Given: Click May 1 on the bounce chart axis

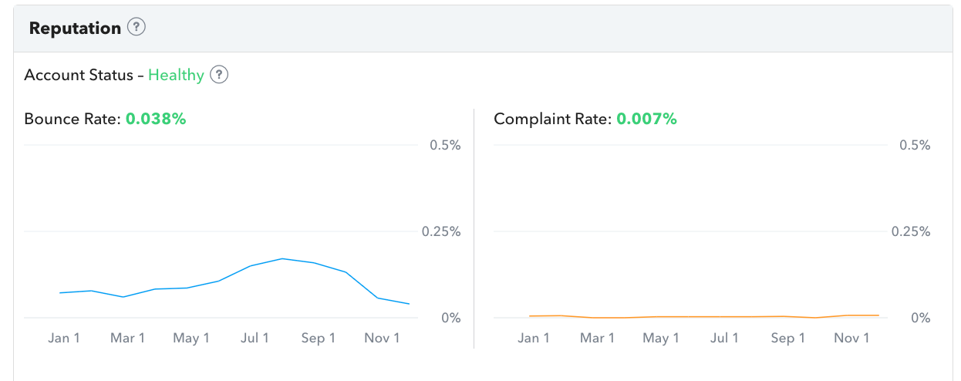Looking at the screenshot, I should [x=191, y=338].
